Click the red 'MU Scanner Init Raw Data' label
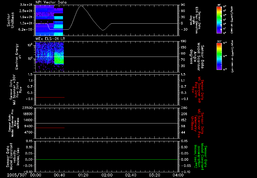Viewport: 257px width, 178px height. [x=198, y=90]
